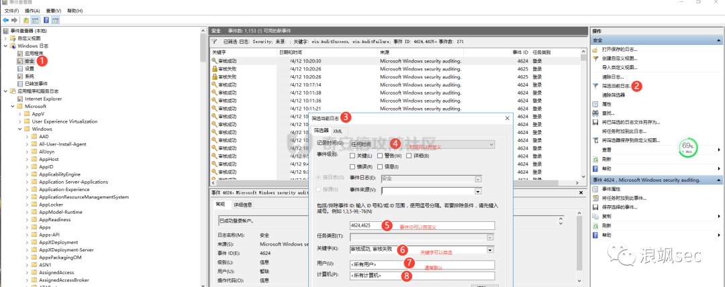
Task: Select 已转发事件 log in tree
Action: click(x=36, y=84)
